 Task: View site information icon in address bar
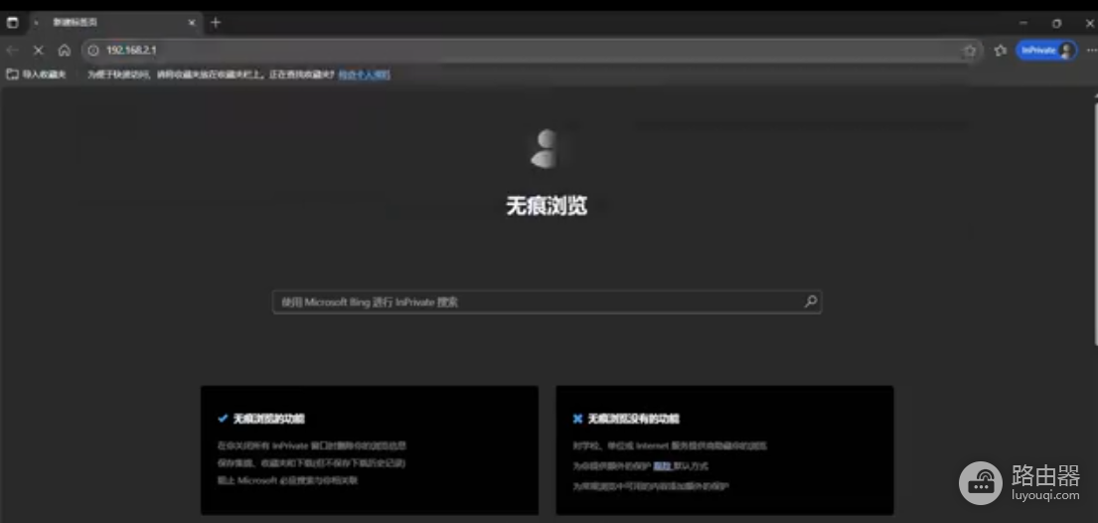93,51
